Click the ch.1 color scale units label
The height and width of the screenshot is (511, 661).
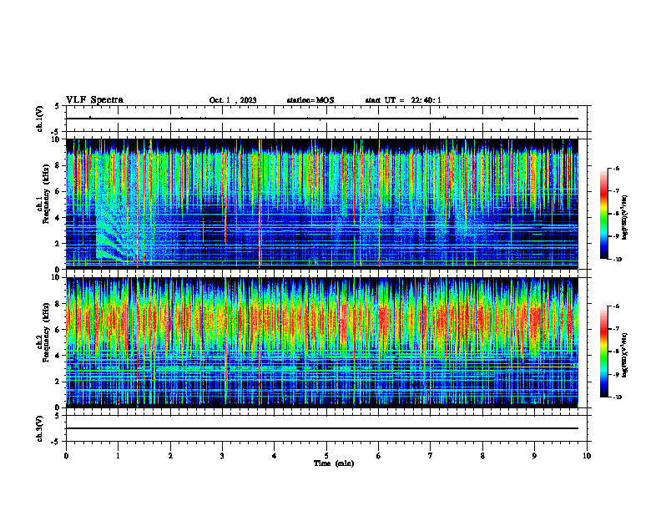pos(625,218)
